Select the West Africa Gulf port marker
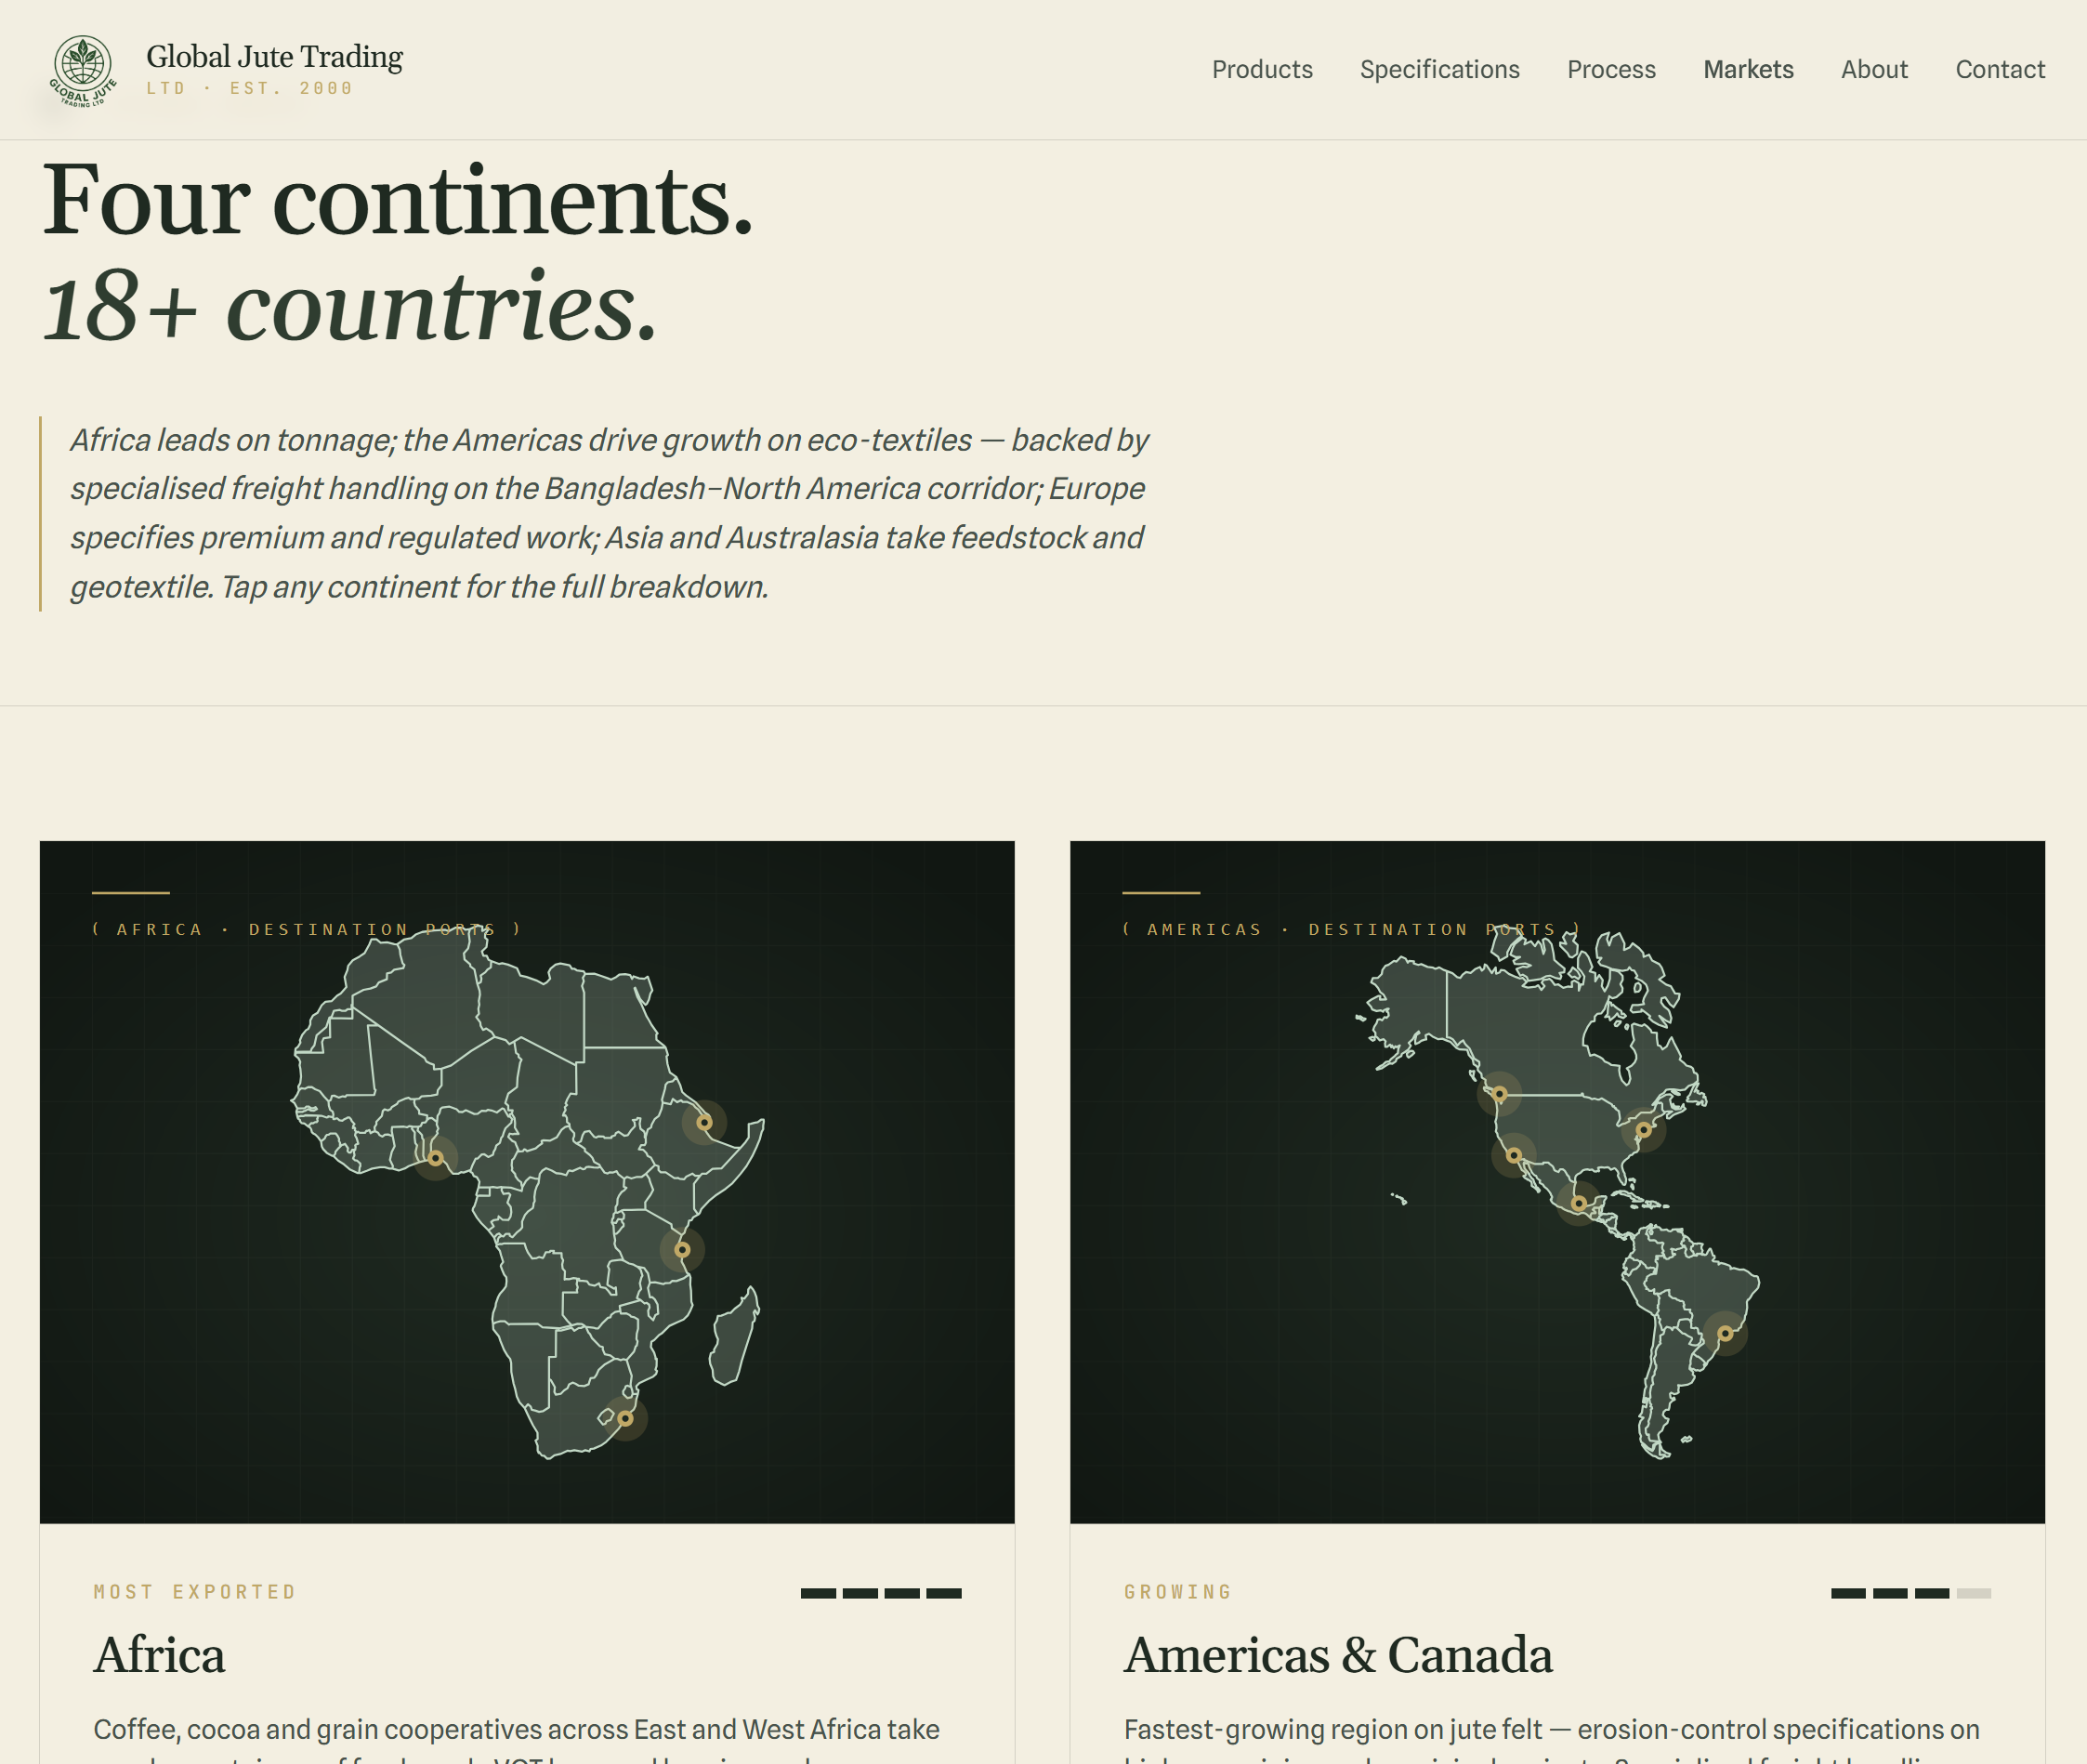The image size is (2087, 1764). coord(435,1158)
